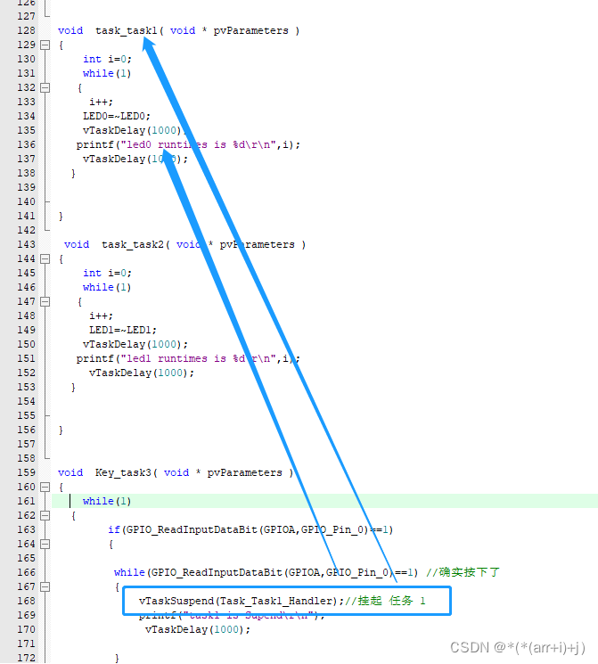Place cursor on task_task2 function name
The image size is (598, 664).
tap(133, 245)
